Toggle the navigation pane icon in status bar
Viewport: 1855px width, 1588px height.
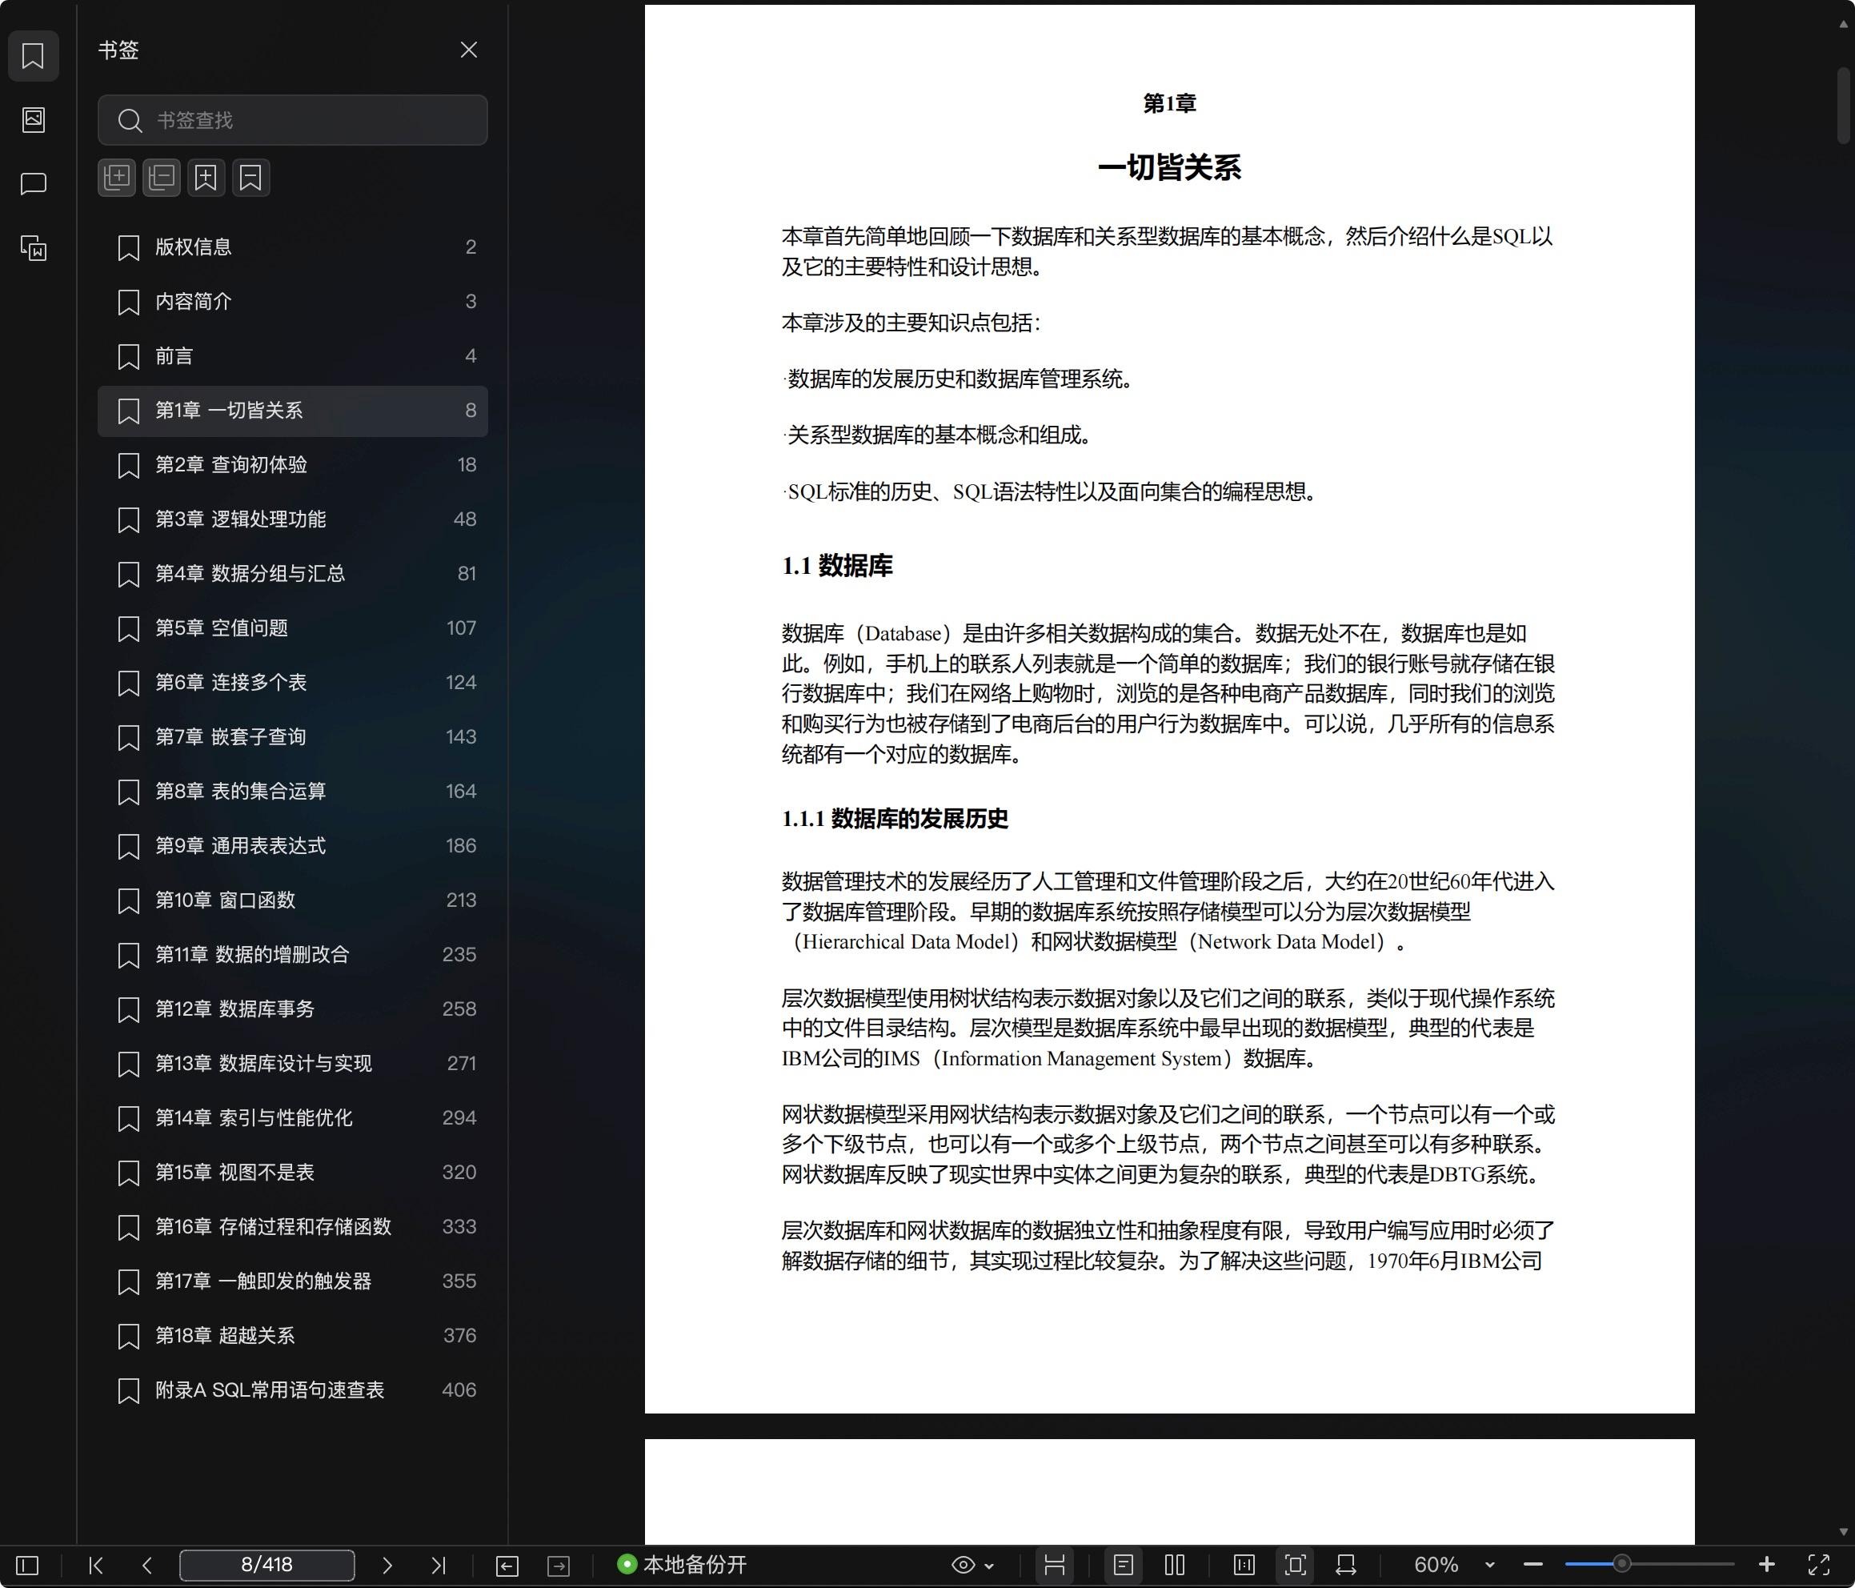pos(28,1565)
